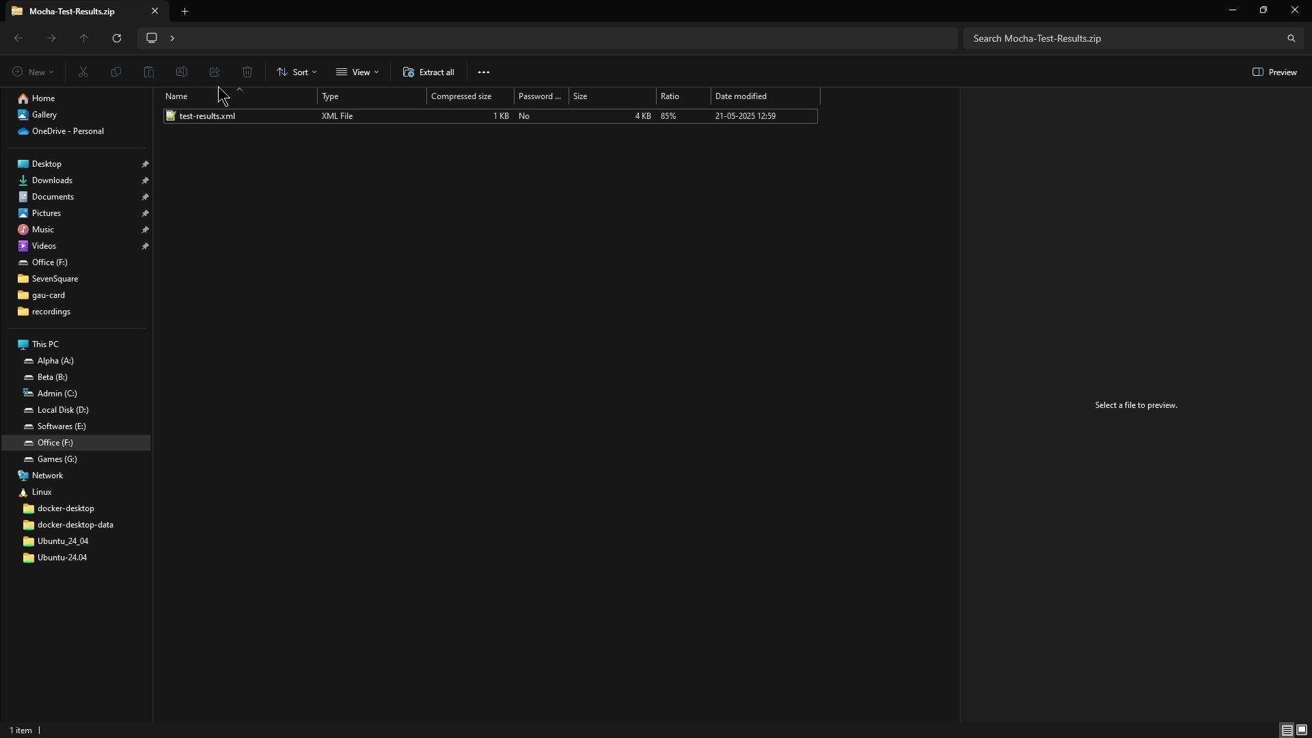Sort by Date modified column header

tap(766, 96)
